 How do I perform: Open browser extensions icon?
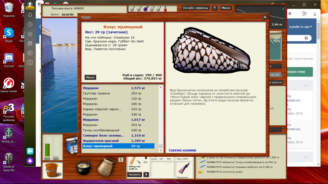[x=304, y=14]
